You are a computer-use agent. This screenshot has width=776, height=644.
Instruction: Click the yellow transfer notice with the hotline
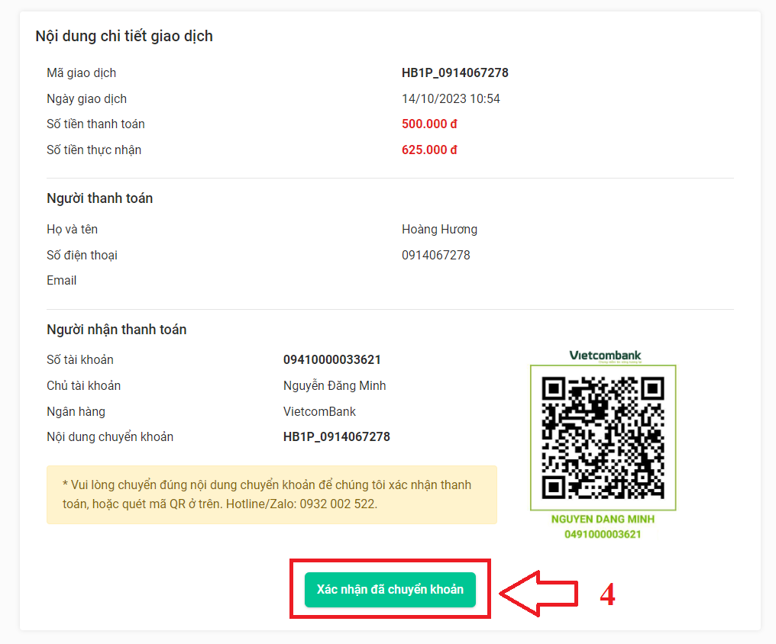tap(271, 494)
